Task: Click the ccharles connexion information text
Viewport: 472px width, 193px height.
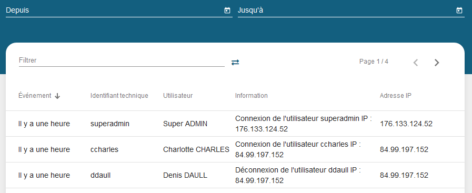Action: [x=298, y=149]
